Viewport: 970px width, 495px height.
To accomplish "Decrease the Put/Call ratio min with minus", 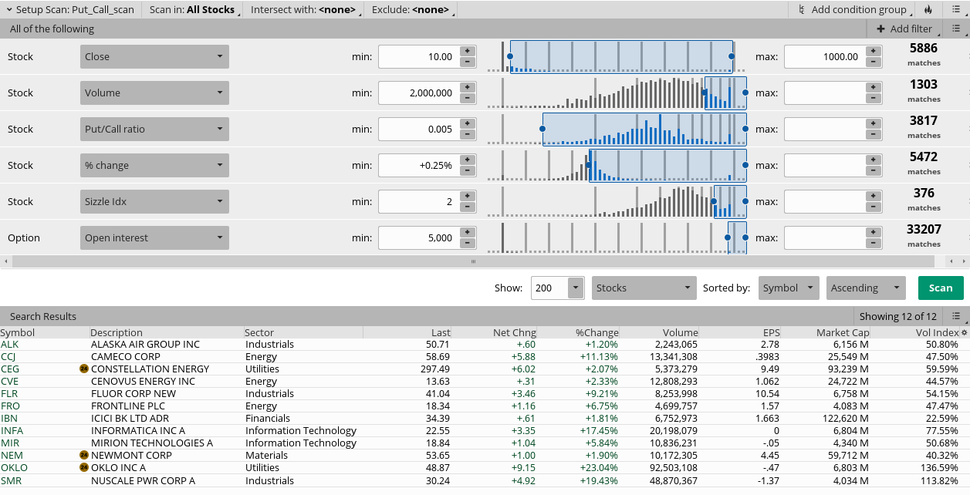I will click(x=467, y=134).
